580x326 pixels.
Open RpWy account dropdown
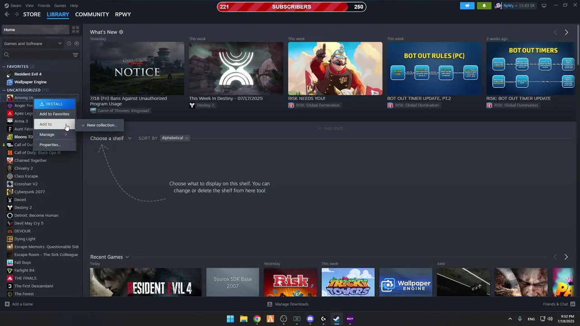pos(516,5)
